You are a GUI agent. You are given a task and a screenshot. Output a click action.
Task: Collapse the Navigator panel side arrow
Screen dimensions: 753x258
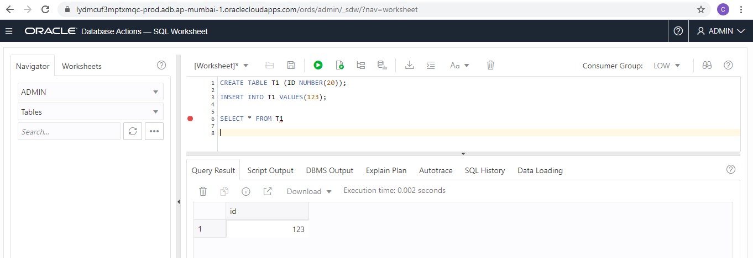[179, 202]
